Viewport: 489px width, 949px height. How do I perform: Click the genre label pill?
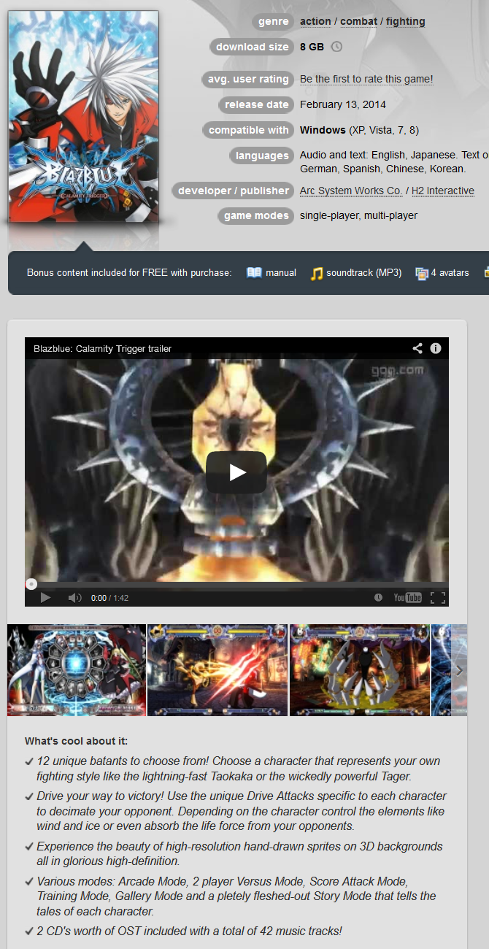pyautogui.click(x=273, y=22)
